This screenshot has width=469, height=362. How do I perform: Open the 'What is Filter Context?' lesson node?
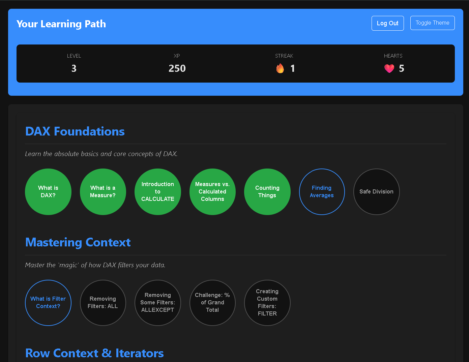tap(48, 303)
